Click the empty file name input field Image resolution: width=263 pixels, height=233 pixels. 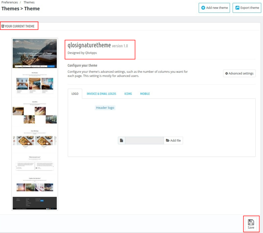[x=144, y=140]
